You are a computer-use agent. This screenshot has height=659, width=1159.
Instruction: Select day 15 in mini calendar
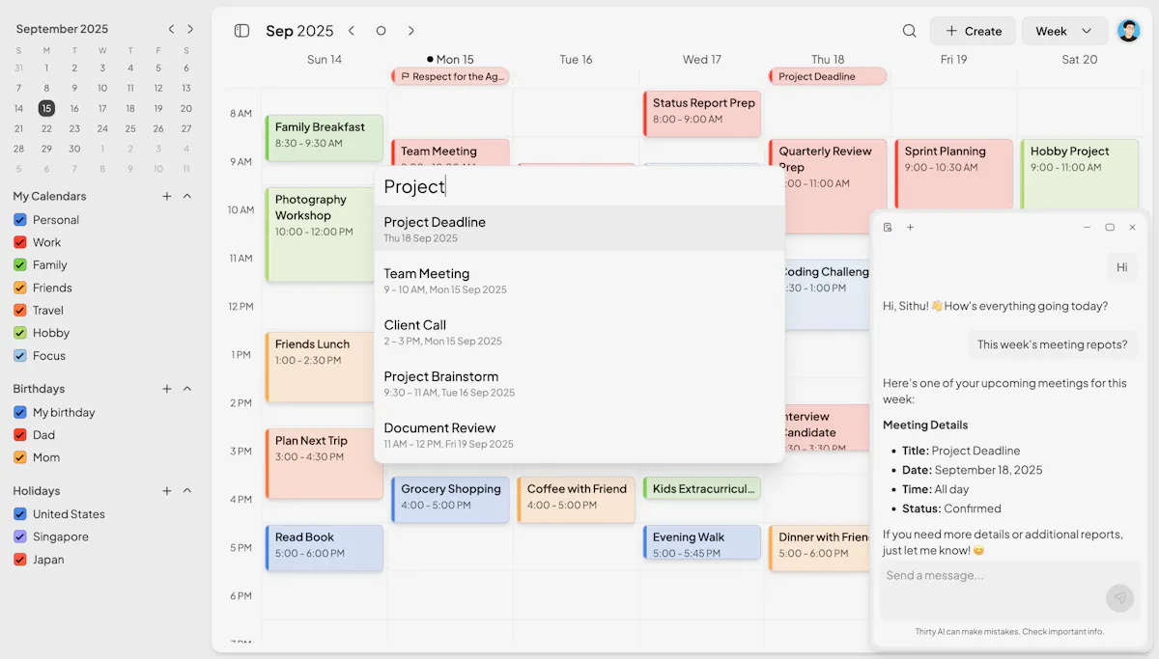tap(46, 109)
